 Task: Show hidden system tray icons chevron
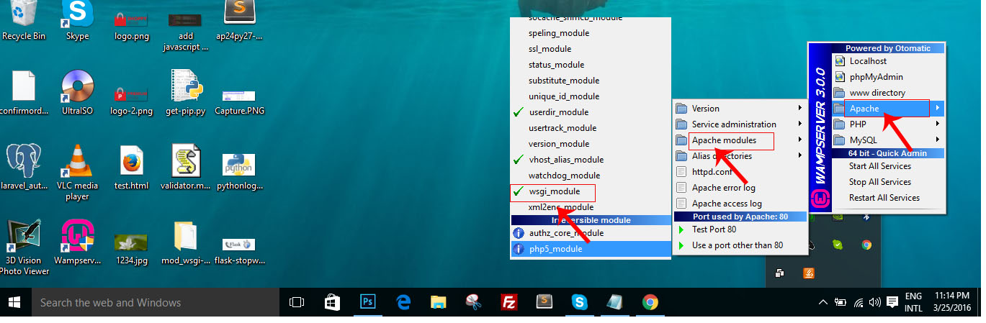click(x=823, y=302)
